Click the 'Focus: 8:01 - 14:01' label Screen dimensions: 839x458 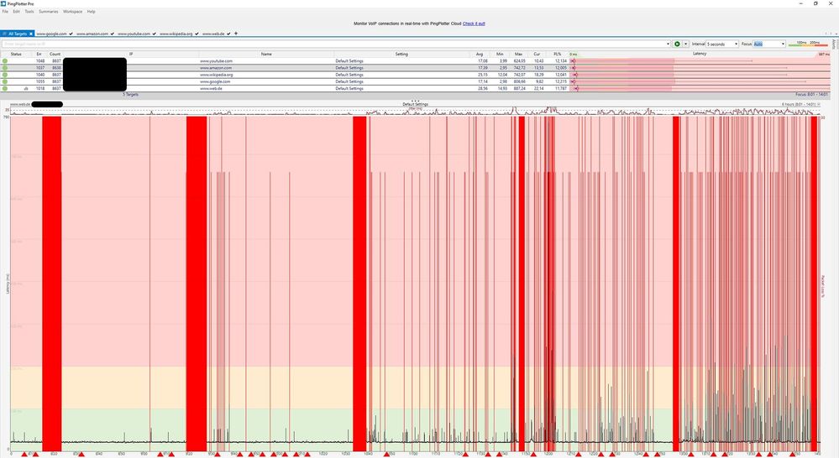pos(812,95)
